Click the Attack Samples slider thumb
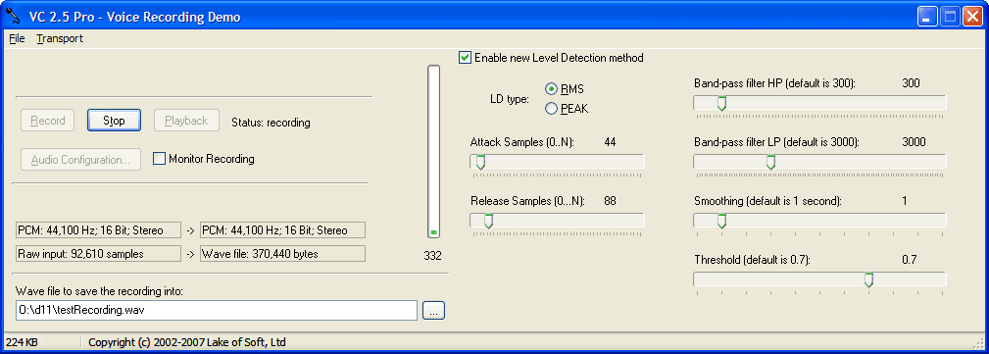Viewport: 989px width, 354px height. 480,163
